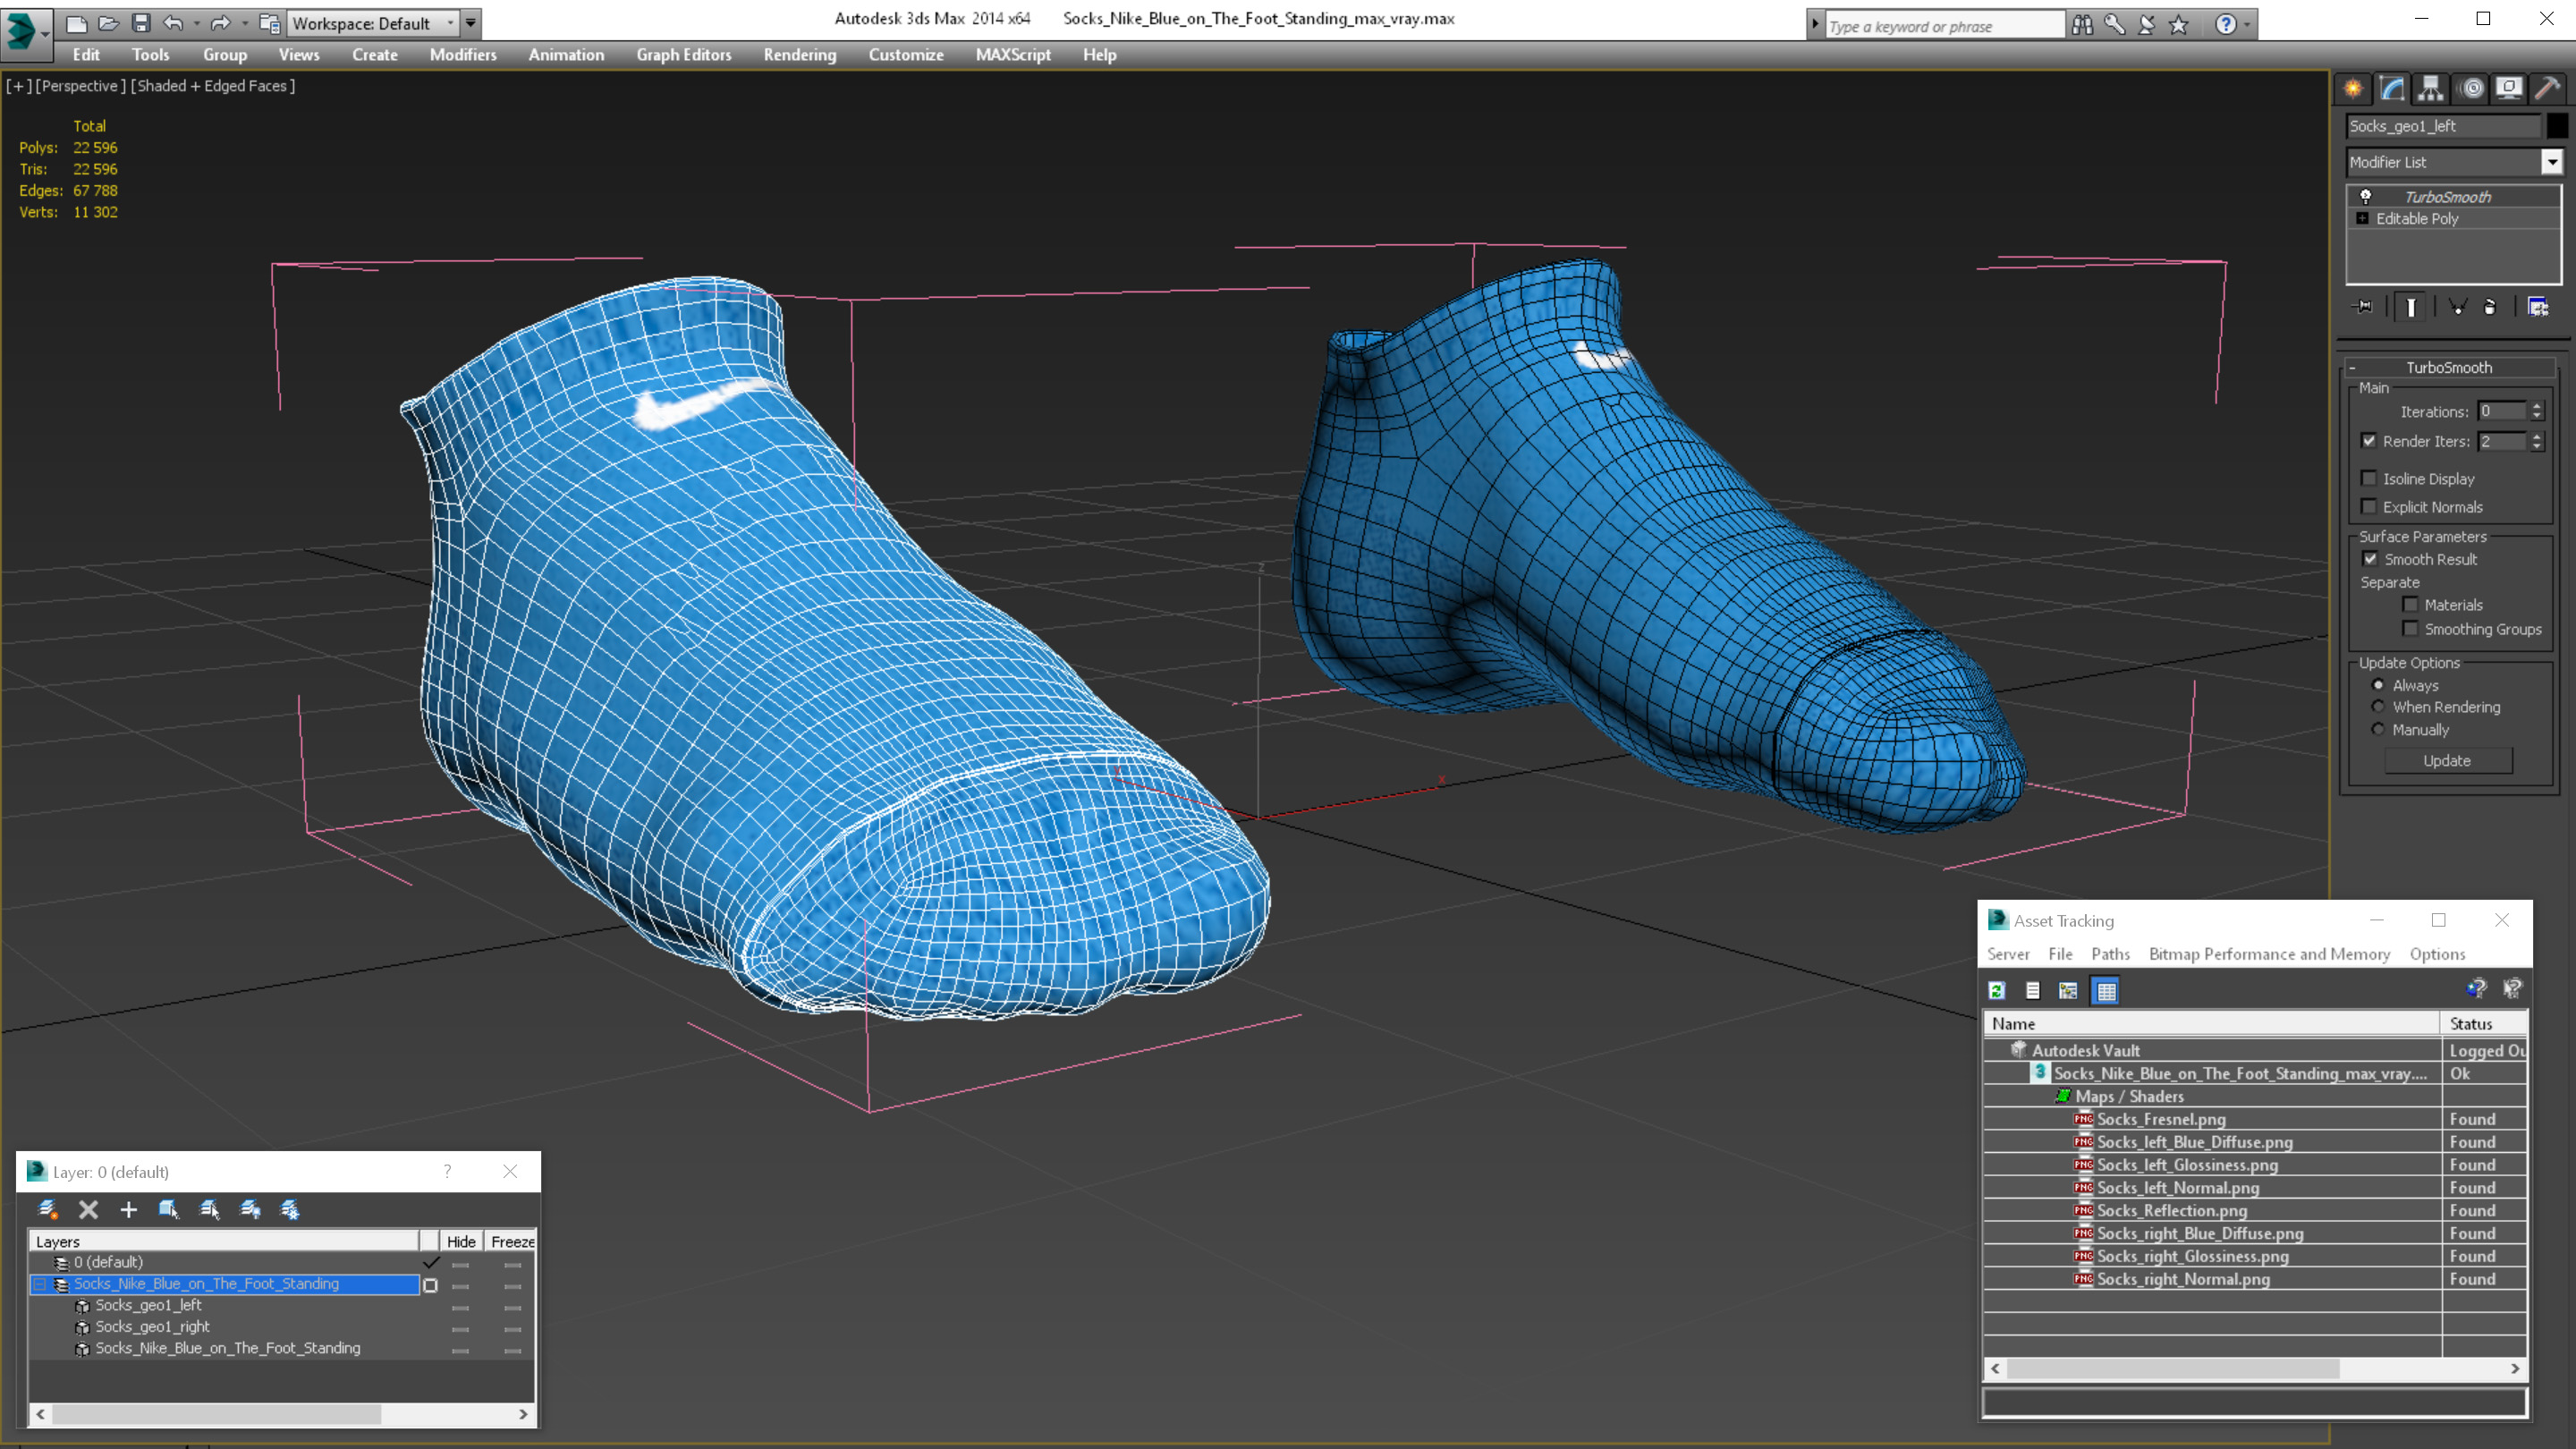Open Undo history dropdown arrow
Viewport: 2576px width, 1449px height.
coord(197,23)
